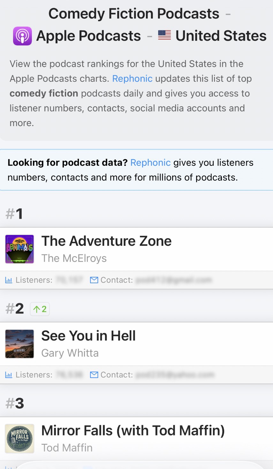Open The Adventure Zone podcast artwork
This screenshot has width=273, height=469.
tap(19, 249)
